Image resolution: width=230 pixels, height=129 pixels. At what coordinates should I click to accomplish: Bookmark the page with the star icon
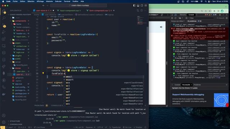[x=210, y=11]
